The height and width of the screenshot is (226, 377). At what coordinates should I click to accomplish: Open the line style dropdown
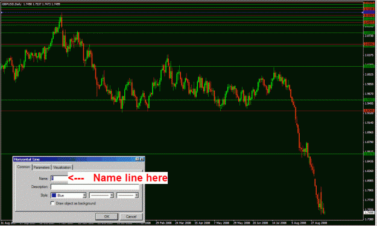pyautogui.click(x=101, y=195)
